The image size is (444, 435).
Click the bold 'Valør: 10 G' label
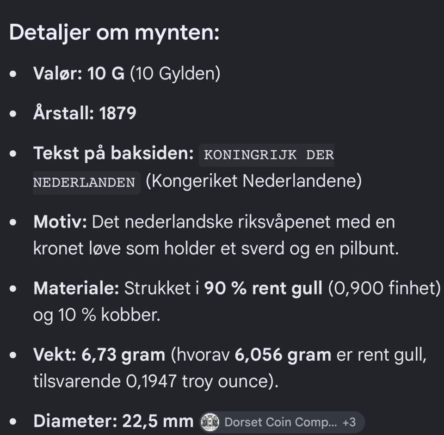pyautogui.click(x=79, y=74)
